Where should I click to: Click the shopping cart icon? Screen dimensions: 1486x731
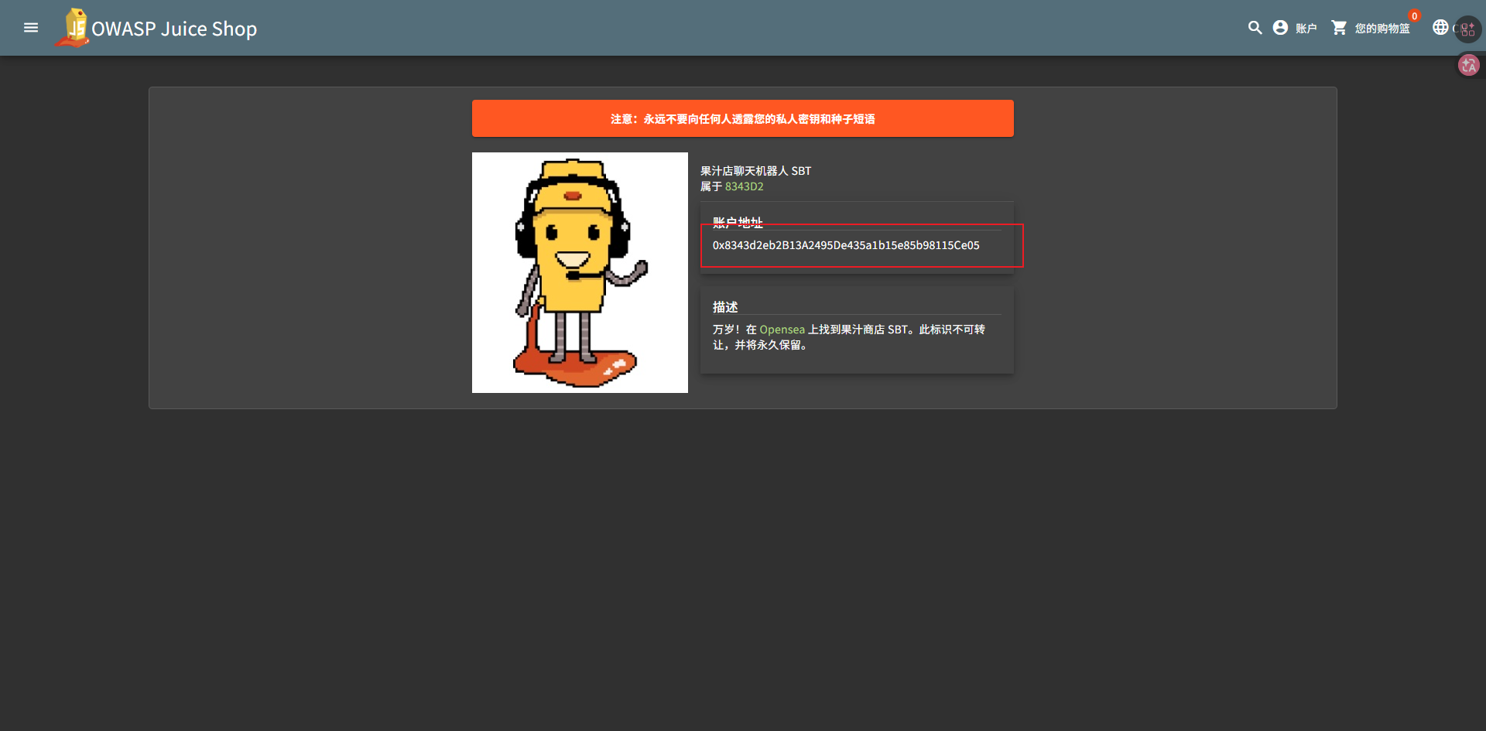click(1339, 28)
